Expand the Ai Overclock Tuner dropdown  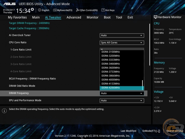click(122, 35)
